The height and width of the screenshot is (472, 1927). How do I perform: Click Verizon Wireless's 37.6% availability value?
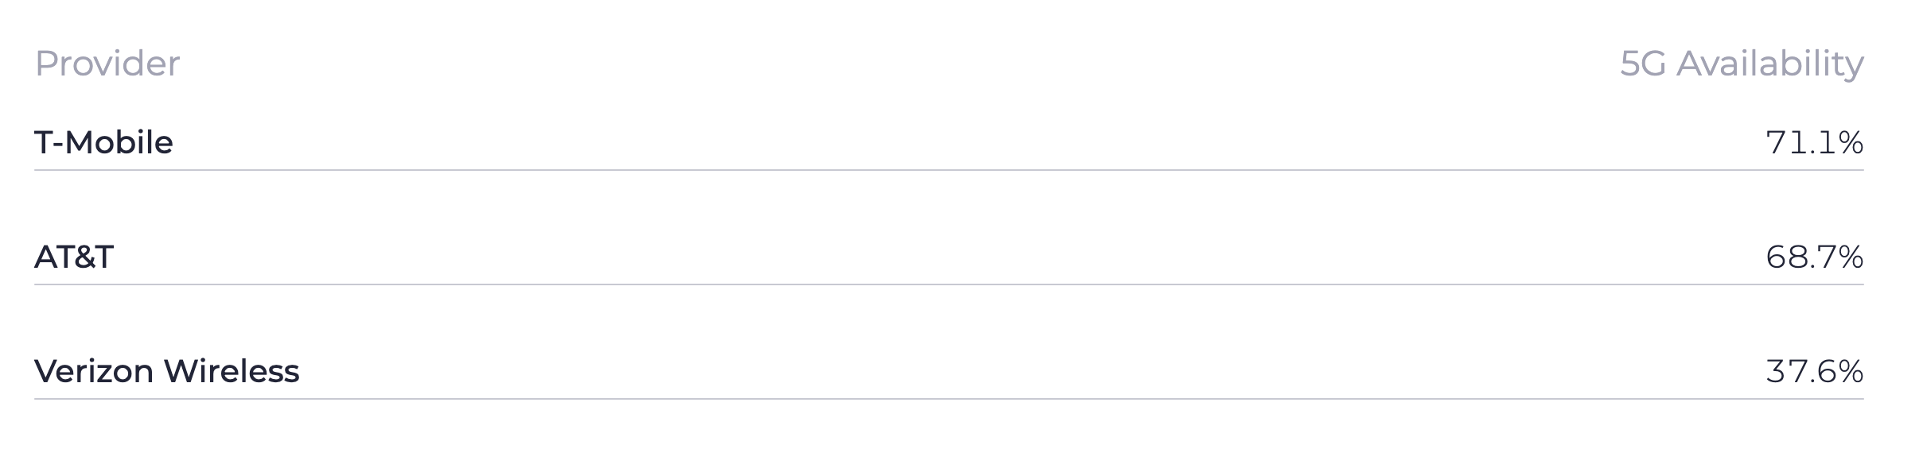tap(1814, 372)
